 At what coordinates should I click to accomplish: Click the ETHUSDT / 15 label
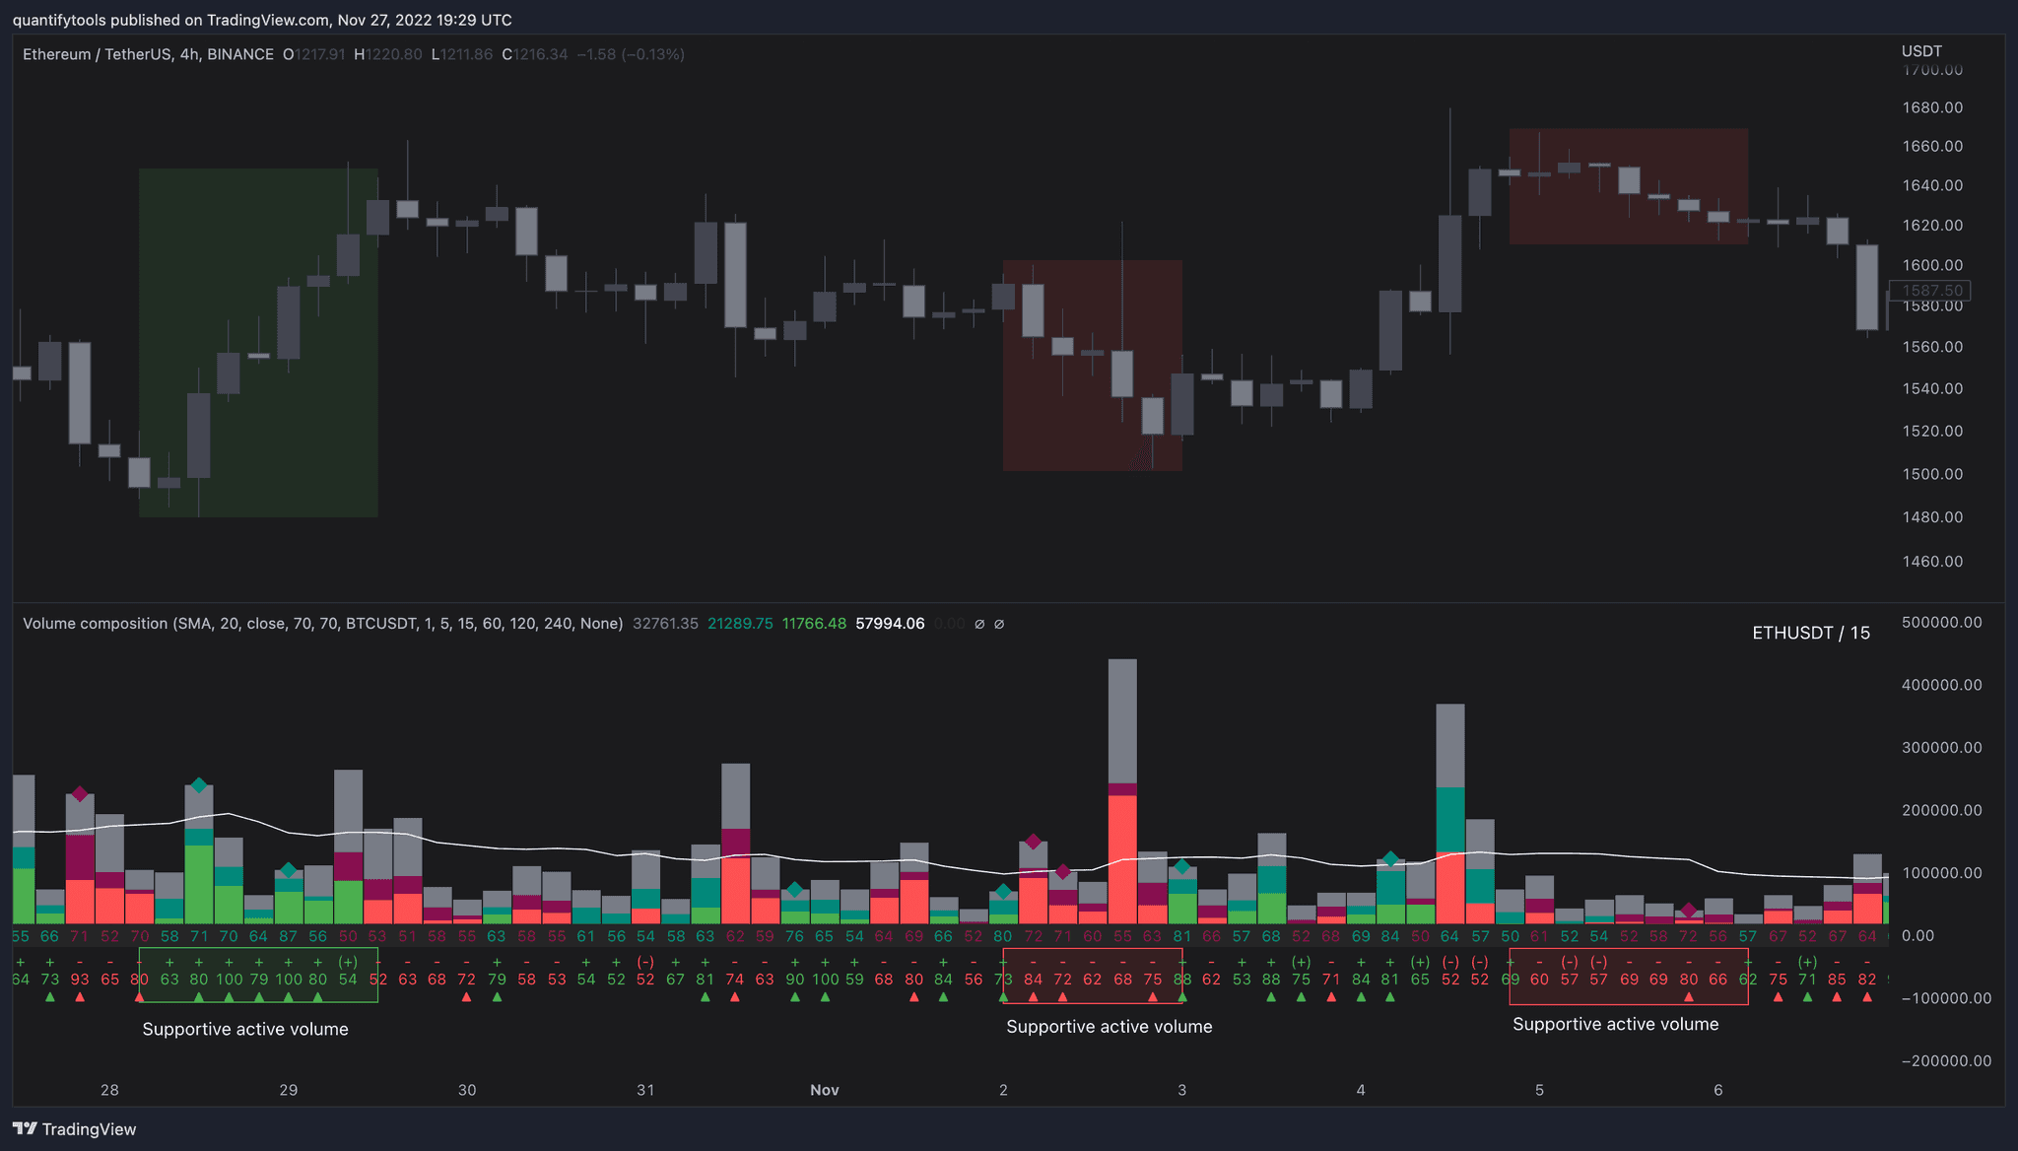point(1810,633)
